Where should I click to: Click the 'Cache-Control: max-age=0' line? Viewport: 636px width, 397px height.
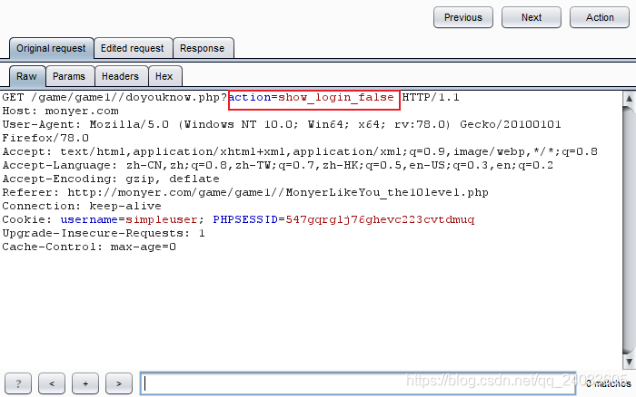tap(89, 247)
